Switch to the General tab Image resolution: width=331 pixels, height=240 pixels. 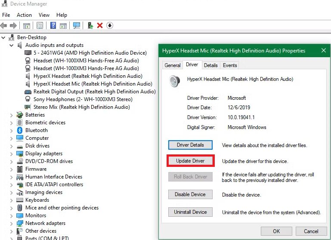click(x=173, y=65)
